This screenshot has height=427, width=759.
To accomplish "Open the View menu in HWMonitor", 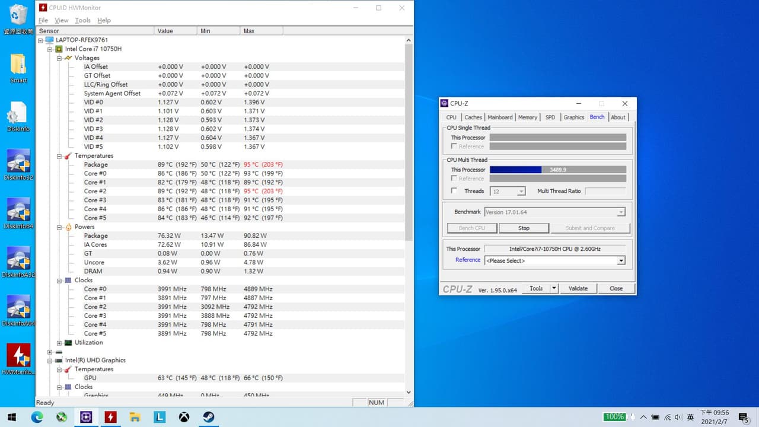I will coord(62,20).
